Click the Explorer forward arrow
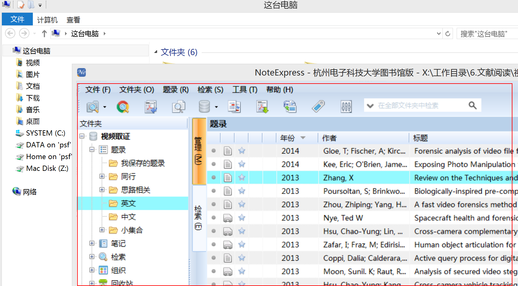The image size is (518, 286). point(24,33)
